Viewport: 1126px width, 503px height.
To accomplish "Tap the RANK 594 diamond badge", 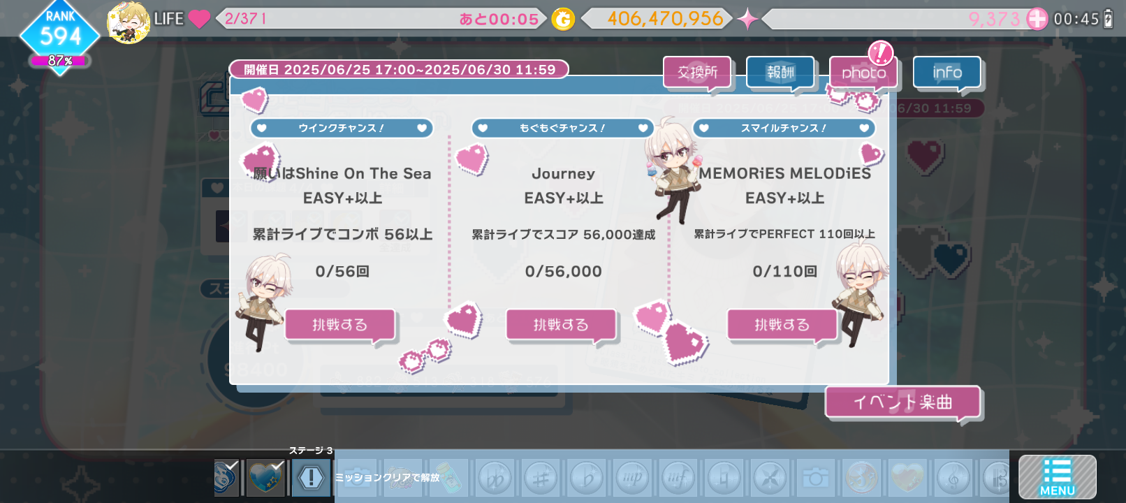I will coord(60,36).
